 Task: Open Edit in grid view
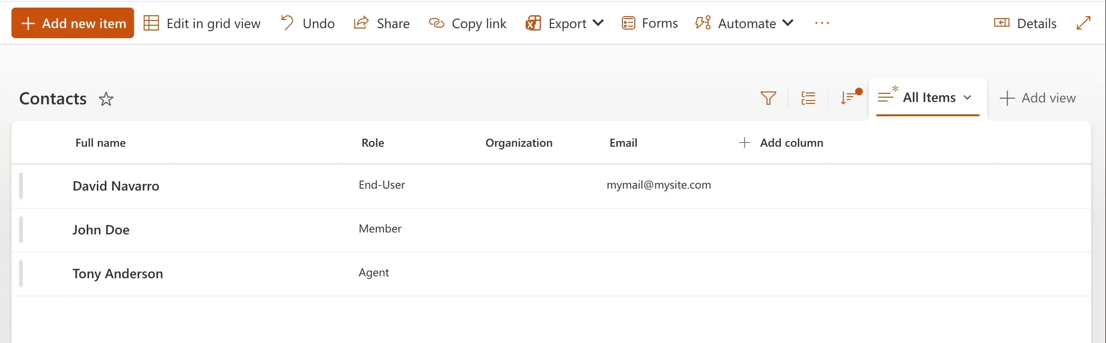(202, 23)
